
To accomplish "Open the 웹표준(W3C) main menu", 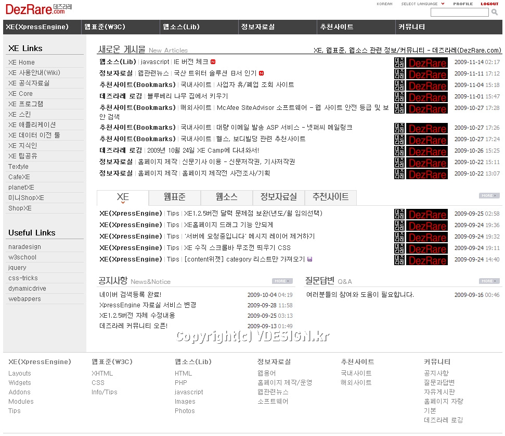I will pos(121,27).
